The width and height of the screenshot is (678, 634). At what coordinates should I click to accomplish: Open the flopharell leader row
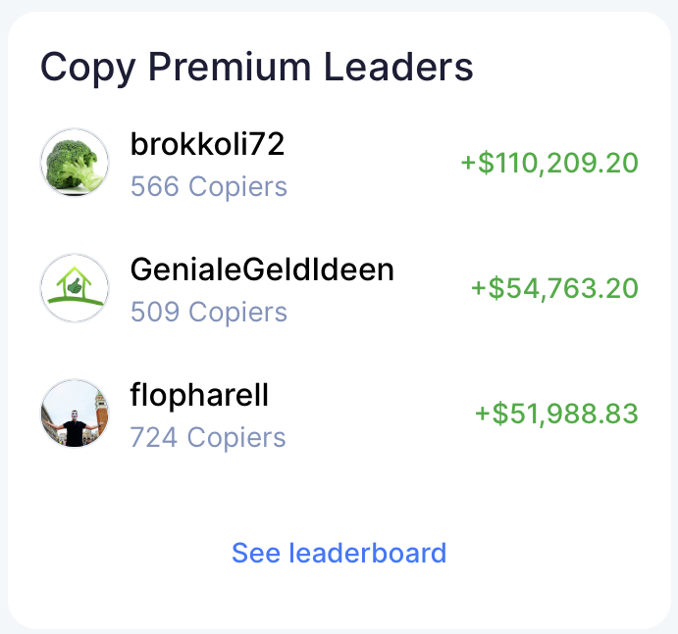(x=339, y=414)
